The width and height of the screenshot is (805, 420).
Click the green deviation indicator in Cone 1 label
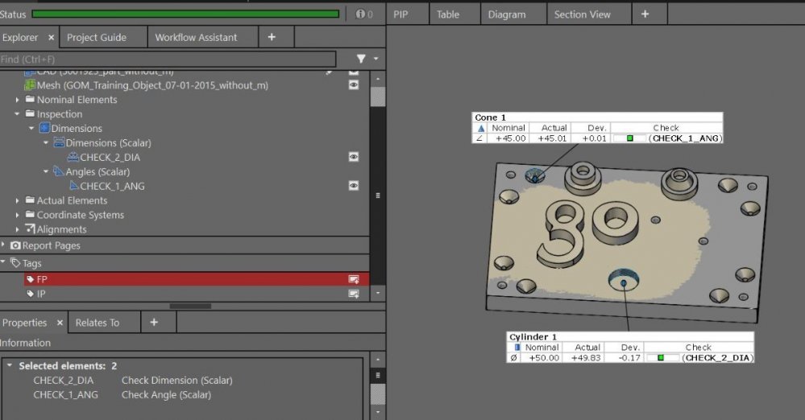pos(630,138)
